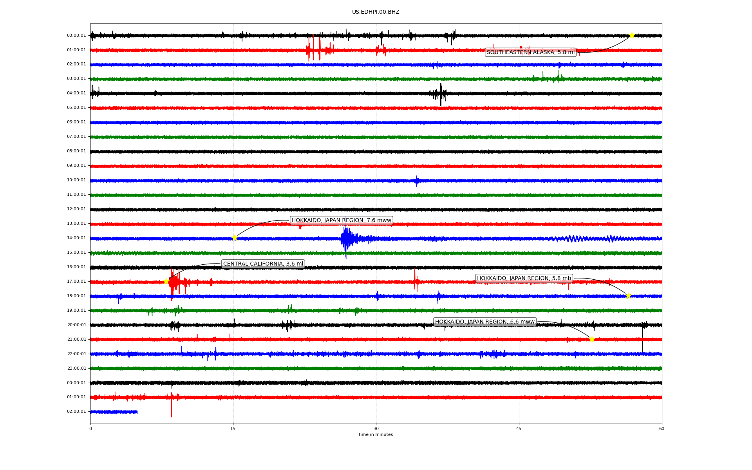This screenshot has height=470, width=752.
Task: Click the 17:00:01 row time label
Action: (x=76, y=281)
